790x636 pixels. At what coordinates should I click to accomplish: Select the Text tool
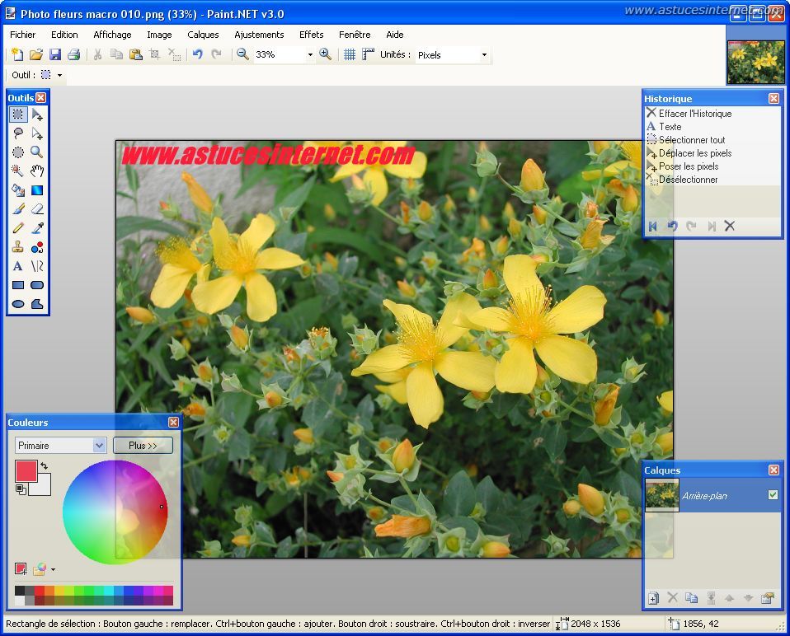coord(17,266)
